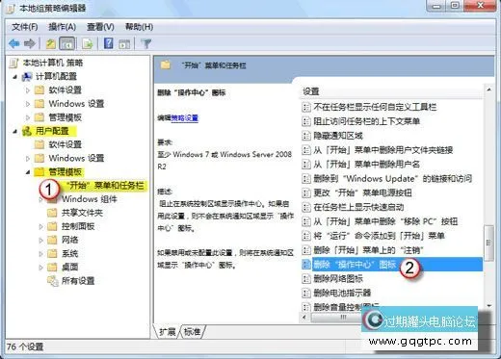Select 所有设置 in the tree
Image resolution: width=501 pixels, height=359 pixels.
(78, 281)
